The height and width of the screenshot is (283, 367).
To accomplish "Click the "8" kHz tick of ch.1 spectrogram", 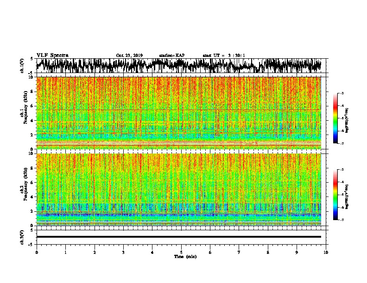I will pyautogui.click(x=32, y=92).
